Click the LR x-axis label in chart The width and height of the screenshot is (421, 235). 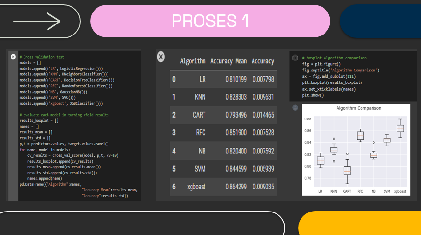pos(320,191)
